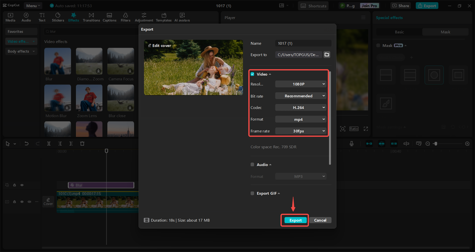The image size is (475, 252).
Task: Click the Export dialog vertical scrollbar
Action: [x=330, y=118]
